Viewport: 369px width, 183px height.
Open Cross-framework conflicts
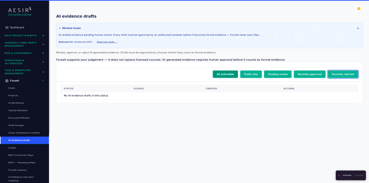(x=24, y=132)
